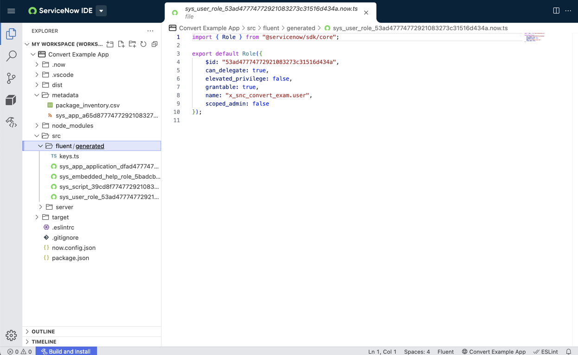Open the ServiceNow tools view icon

pyautogui.click(x=11, y=122)
